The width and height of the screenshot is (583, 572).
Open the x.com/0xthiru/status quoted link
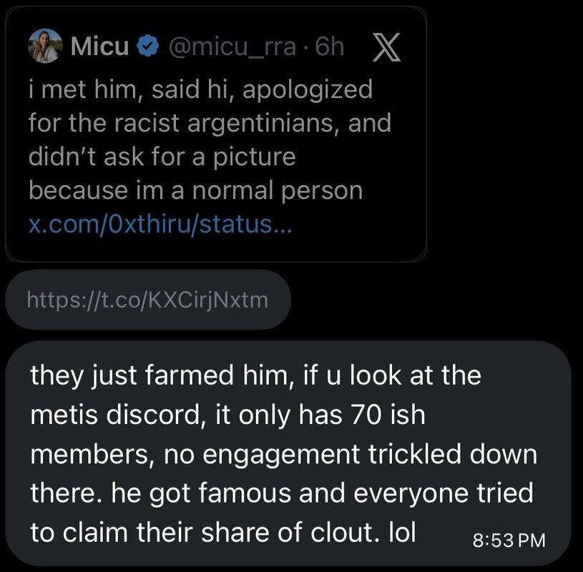click(x=160, y=225)
